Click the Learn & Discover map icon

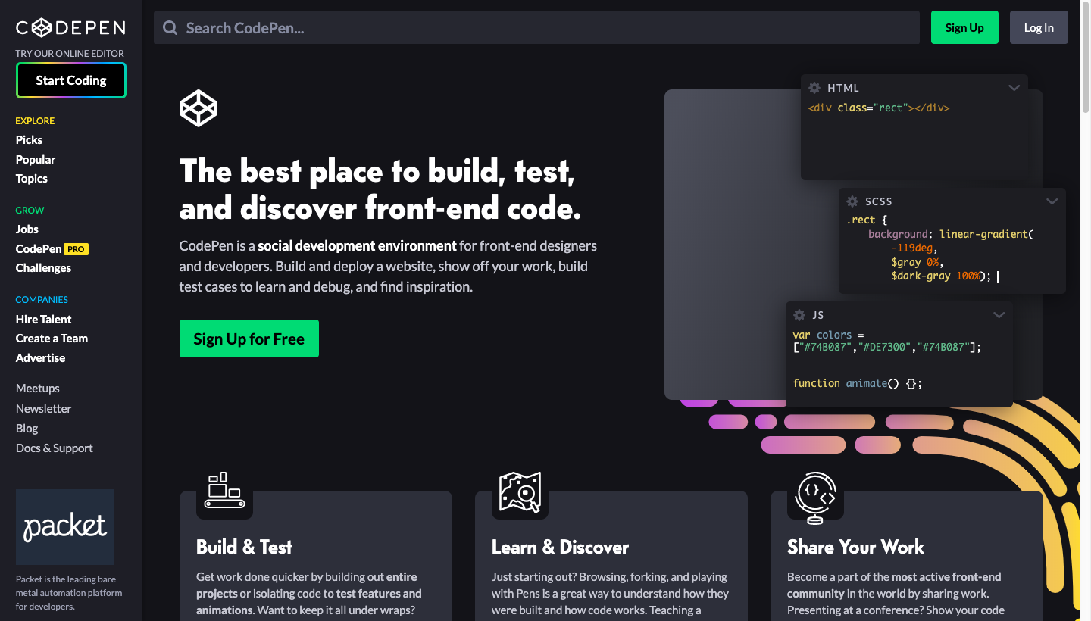[520, 492]
